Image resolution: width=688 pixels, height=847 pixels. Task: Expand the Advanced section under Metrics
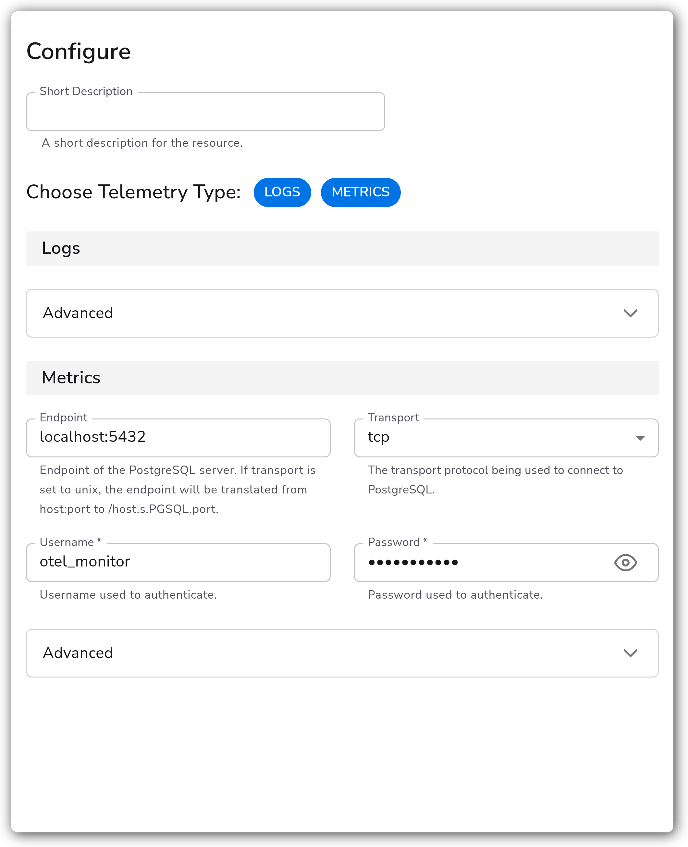point(342,653)
